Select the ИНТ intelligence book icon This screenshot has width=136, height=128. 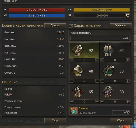coord(108,50)
